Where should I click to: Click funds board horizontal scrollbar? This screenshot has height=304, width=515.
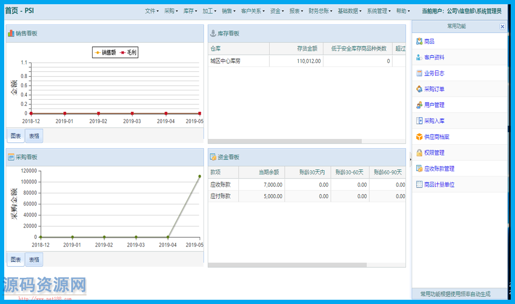(287, 265)
